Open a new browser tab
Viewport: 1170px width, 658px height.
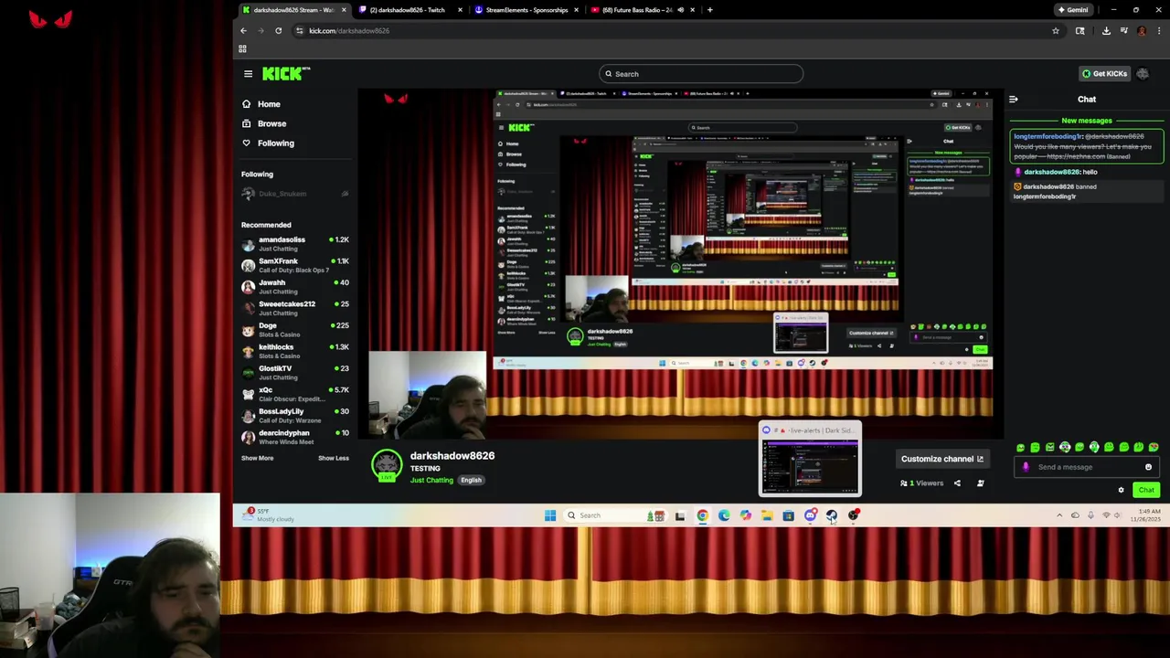click(x=710, y=10)
